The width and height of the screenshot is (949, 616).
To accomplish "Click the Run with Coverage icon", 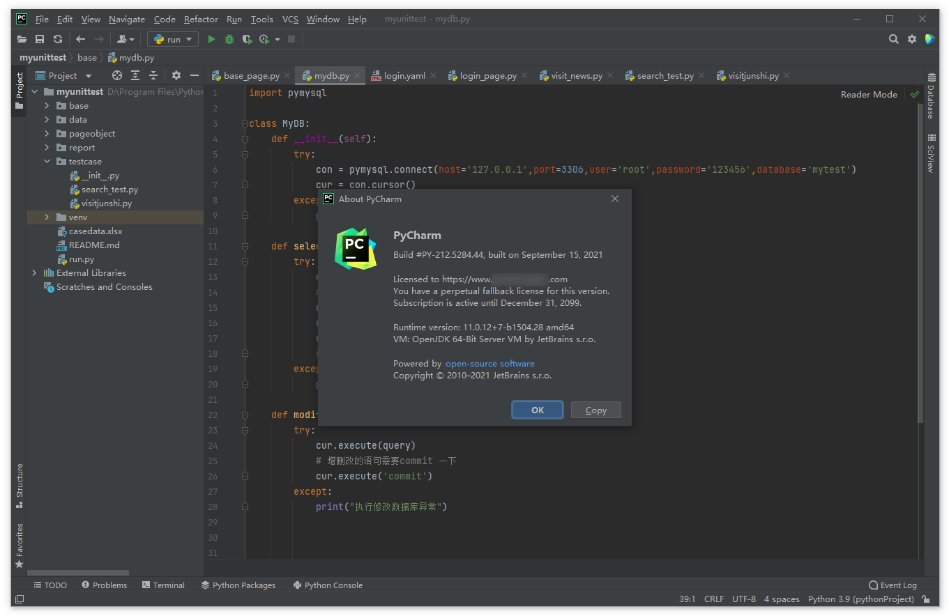I will tap(247, 40).
